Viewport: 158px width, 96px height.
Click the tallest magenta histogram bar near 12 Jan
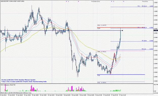(5, 88)
